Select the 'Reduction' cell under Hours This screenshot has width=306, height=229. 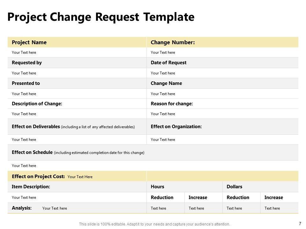point(162,198)
